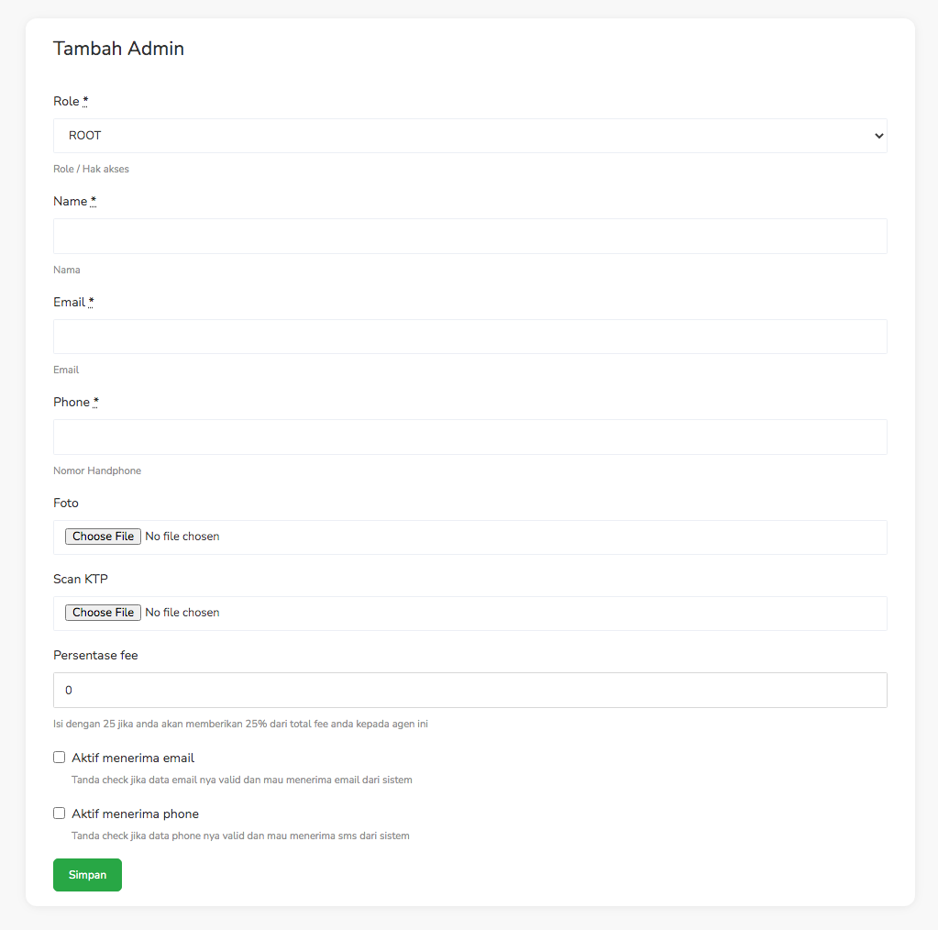
Task: Click the Tambah Admin heading
Action: 118,49
